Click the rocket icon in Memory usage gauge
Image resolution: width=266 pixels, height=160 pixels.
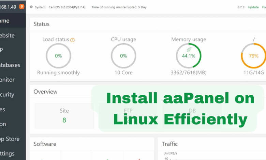pyautogui.click(x=189, y=50)
